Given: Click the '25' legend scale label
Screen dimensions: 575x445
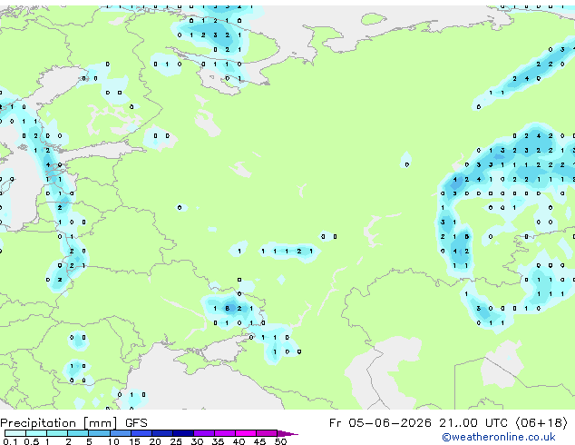Looking at the screenshot, I should (176, 441).
